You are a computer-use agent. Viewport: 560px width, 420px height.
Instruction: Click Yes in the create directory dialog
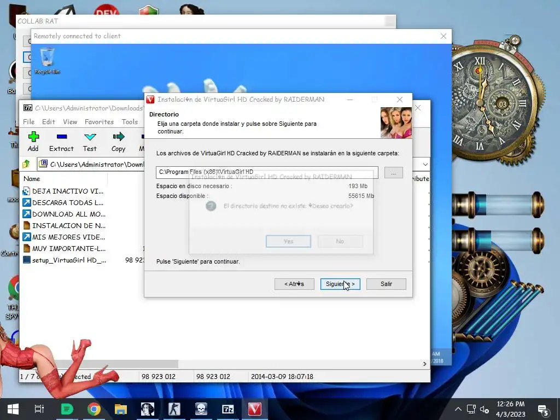288,241
